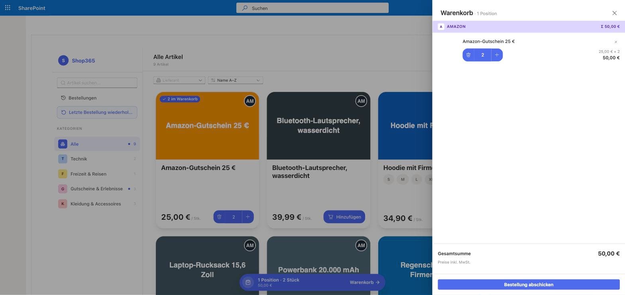Click the quantity field in Warenkorb panel
This screenshot has width=625, height=295.
tap(483, 55)
